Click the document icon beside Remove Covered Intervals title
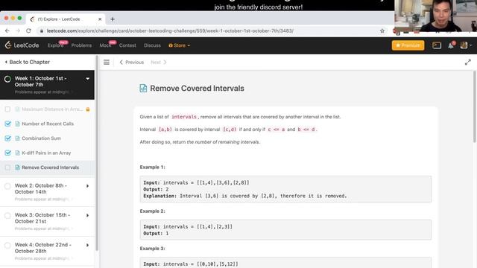 tap(143, 88)
